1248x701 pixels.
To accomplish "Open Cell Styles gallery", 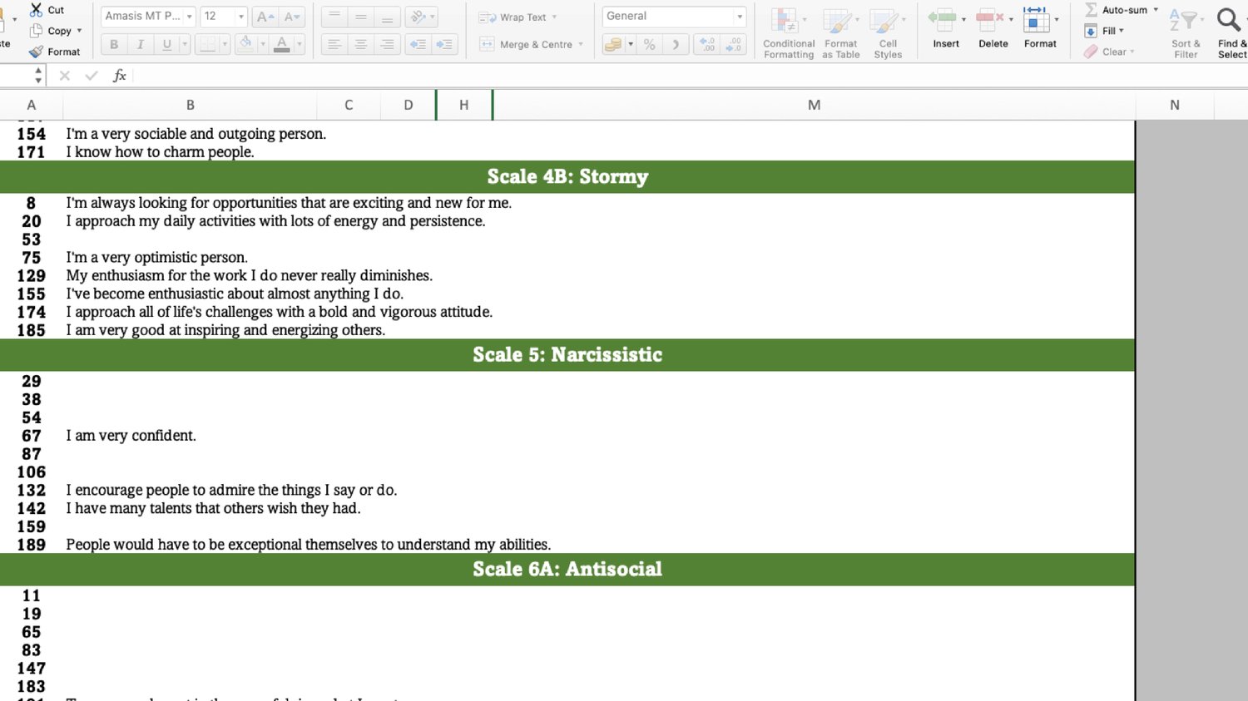I will [x=888, y=32].
